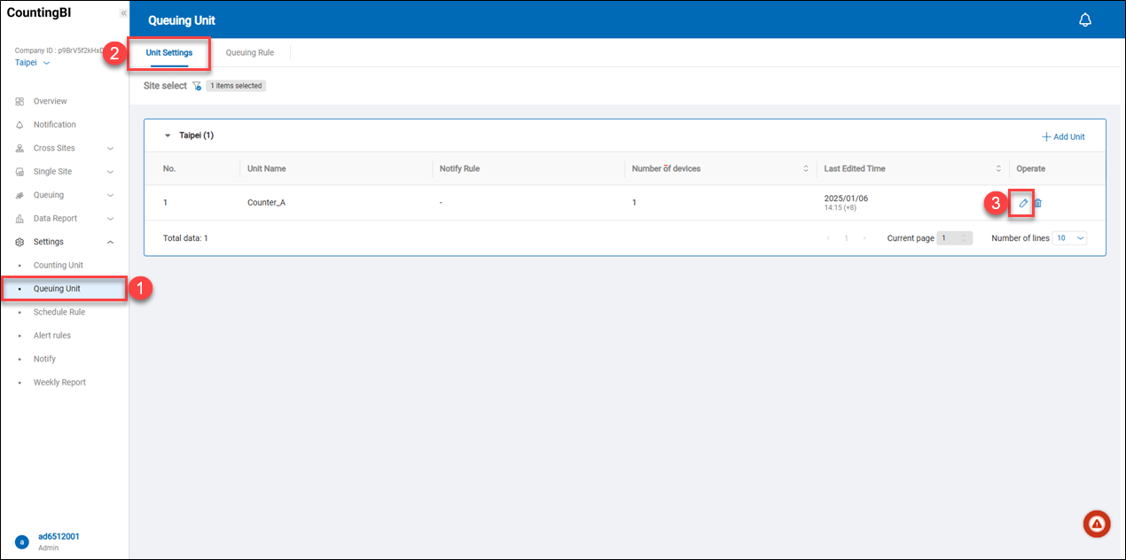Collapse the sidebar with double-chevron icon

pyautogui.click(x=123, y=13)
